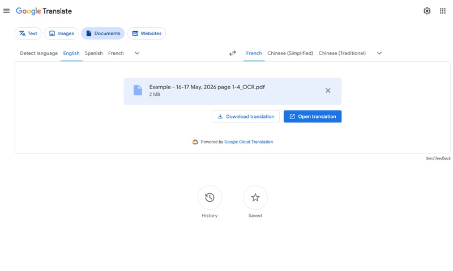The image size is (453, 271).
Task: Select the Documents translation tab
Action: 103,33
